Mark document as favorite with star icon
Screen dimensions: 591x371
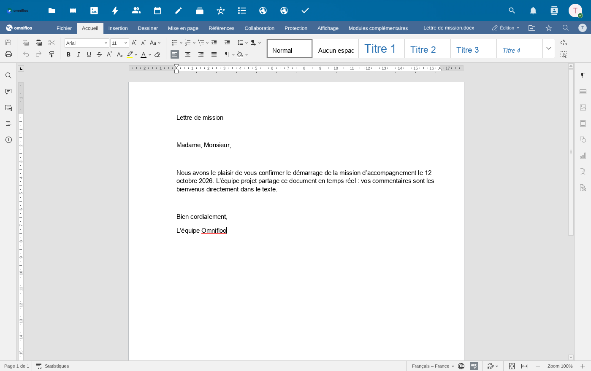549,28
